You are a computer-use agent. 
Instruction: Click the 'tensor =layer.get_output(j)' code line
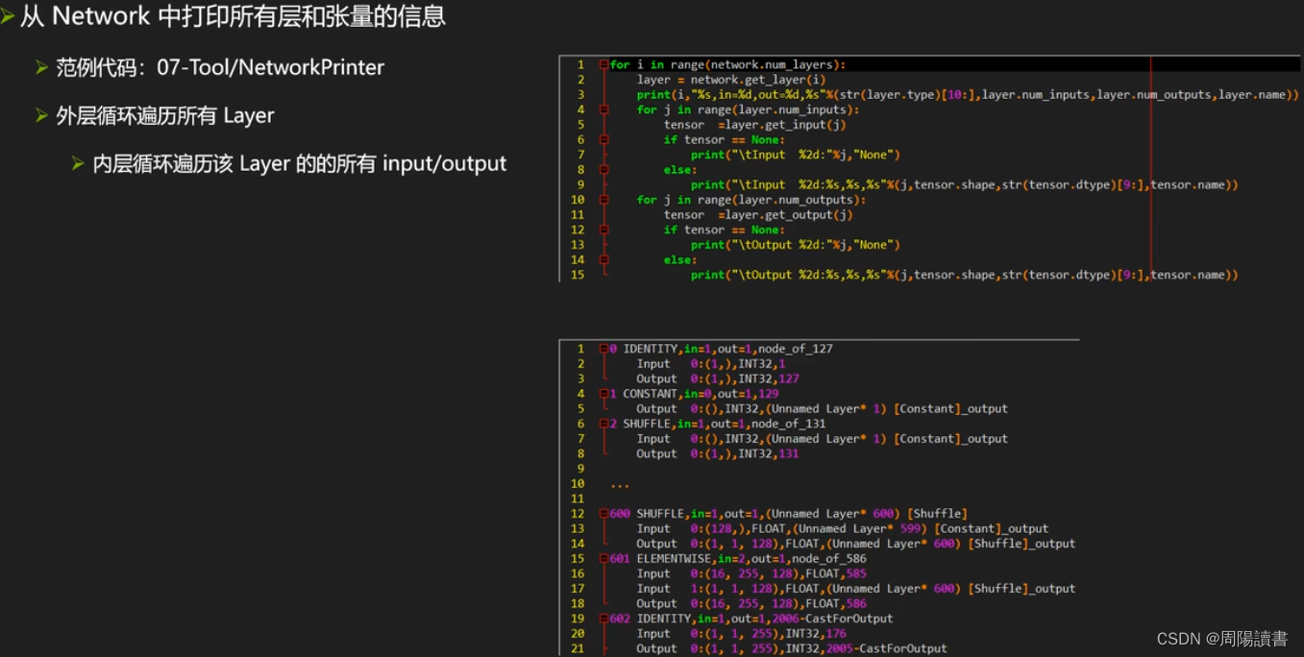[758, 215]
